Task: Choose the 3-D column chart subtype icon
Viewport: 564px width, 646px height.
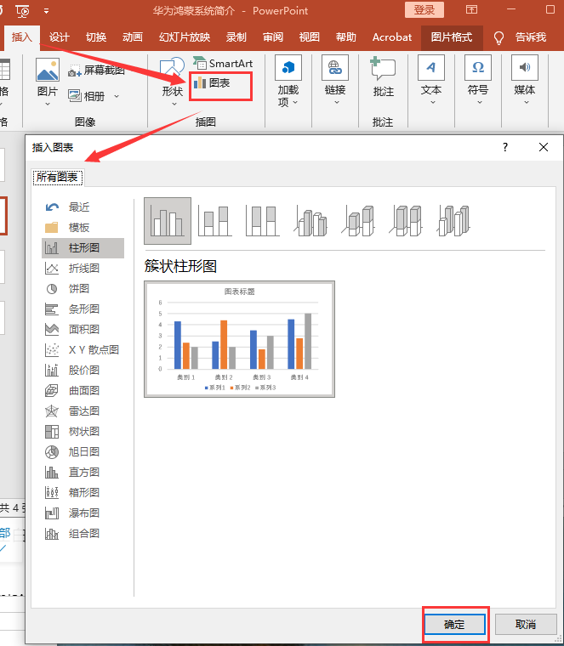Action: coord(455,221)
